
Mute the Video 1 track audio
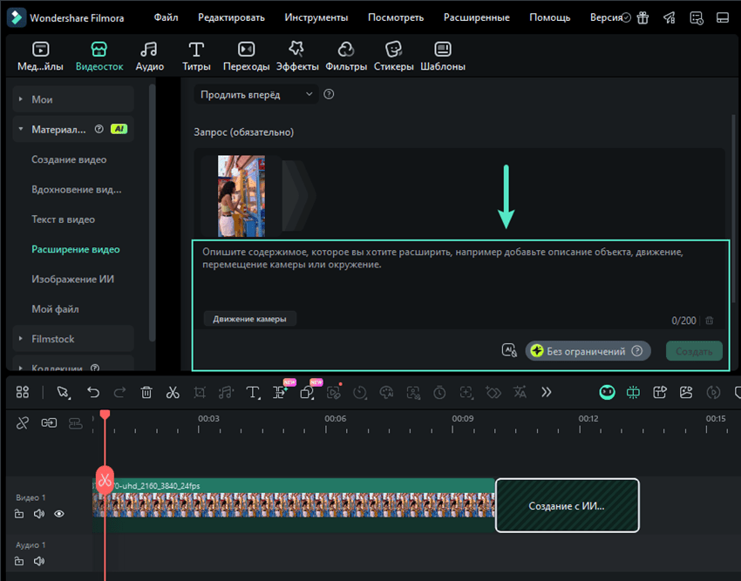(39, 514)
